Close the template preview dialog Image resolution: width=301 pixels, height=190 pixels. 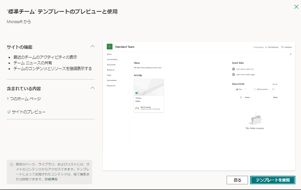[296, 7]
